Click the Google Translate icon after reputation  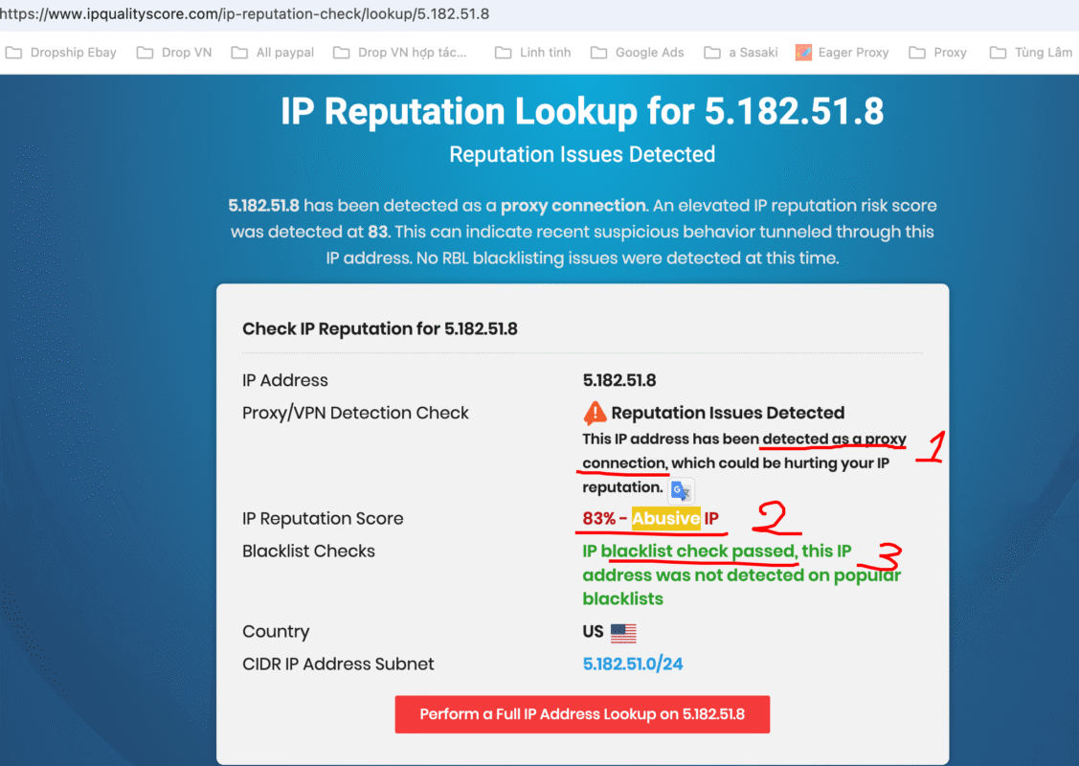(x=682, y=490)
